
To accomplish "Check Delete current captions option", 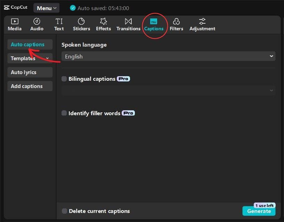I will [x=64, y=211].
